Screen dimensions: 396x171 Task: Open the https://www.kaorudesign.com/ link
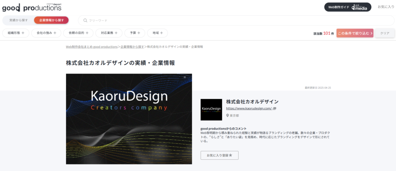[249, 108]
